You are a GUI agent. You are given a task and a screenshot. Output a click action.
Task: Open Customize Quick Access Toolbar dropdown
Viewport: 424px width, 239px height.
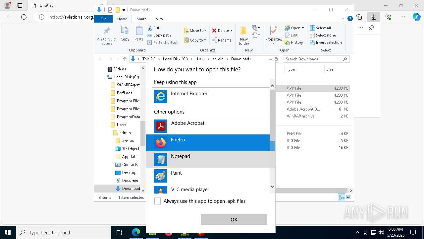124,10
